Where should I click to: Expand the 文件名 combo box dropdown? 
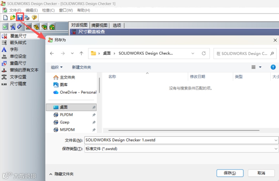276,140
